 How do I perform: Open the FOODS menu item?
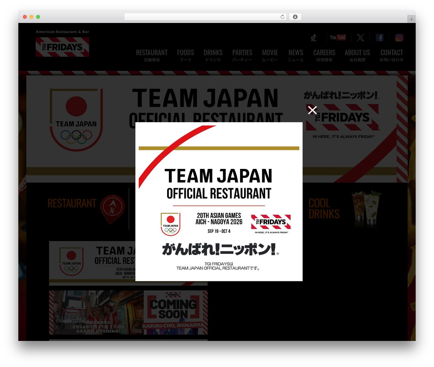[185, 55]
